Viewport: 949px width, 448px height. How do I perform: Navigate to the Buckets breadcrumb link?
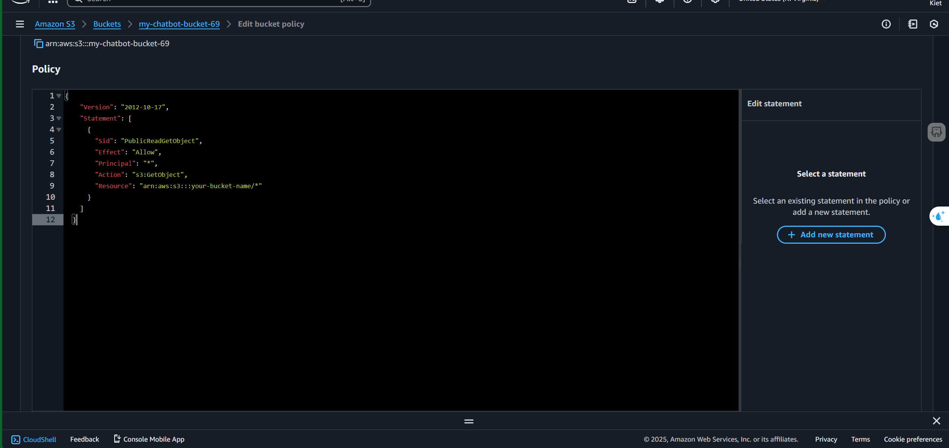[107, 24]
